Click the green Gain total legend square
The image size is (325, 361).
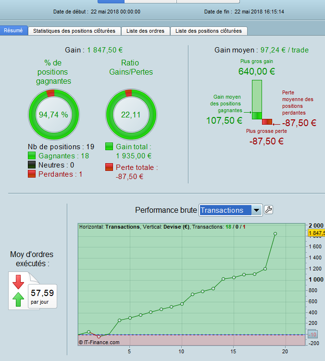pyautogui.click(x=109, y=146)
